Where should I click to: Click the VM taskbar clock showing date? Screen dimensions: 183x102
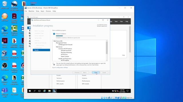pos(122,91)
